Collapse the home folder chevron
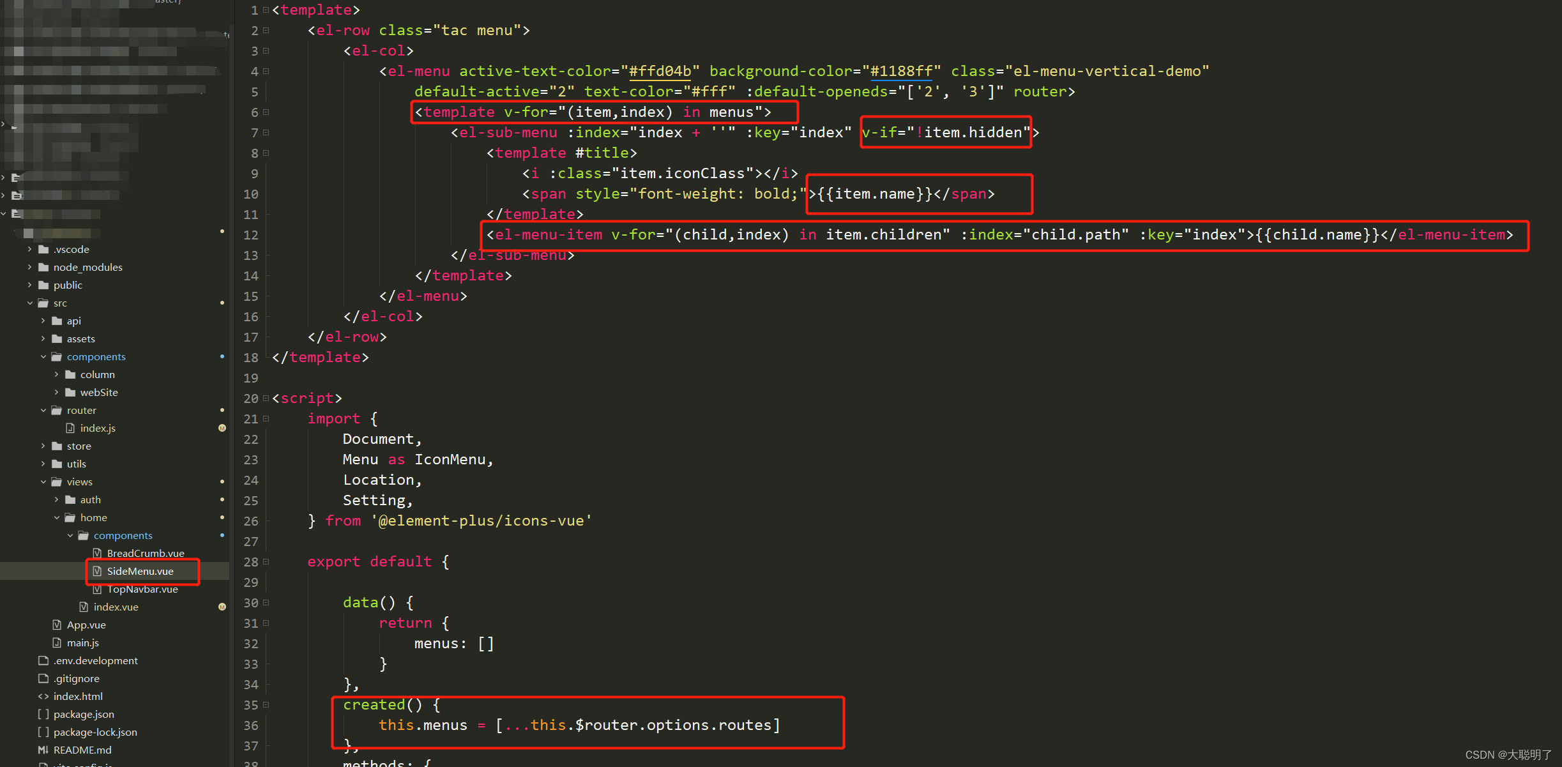Screen dimensions: 1562x767 click(56, 517)
